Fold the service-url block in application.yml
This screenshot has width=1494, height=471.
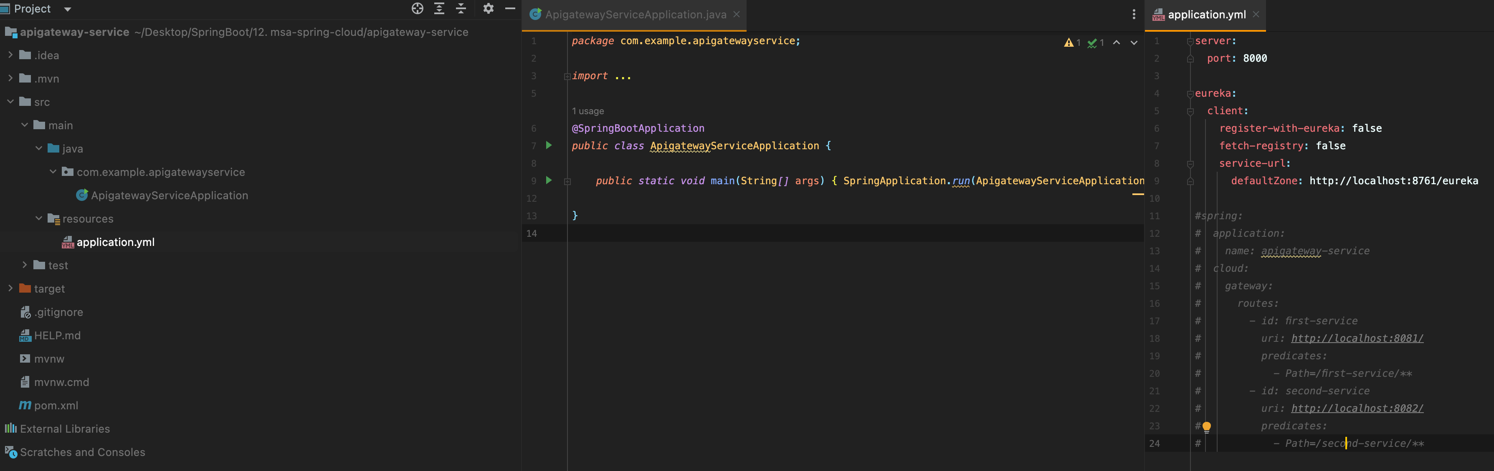point(1190,164)
